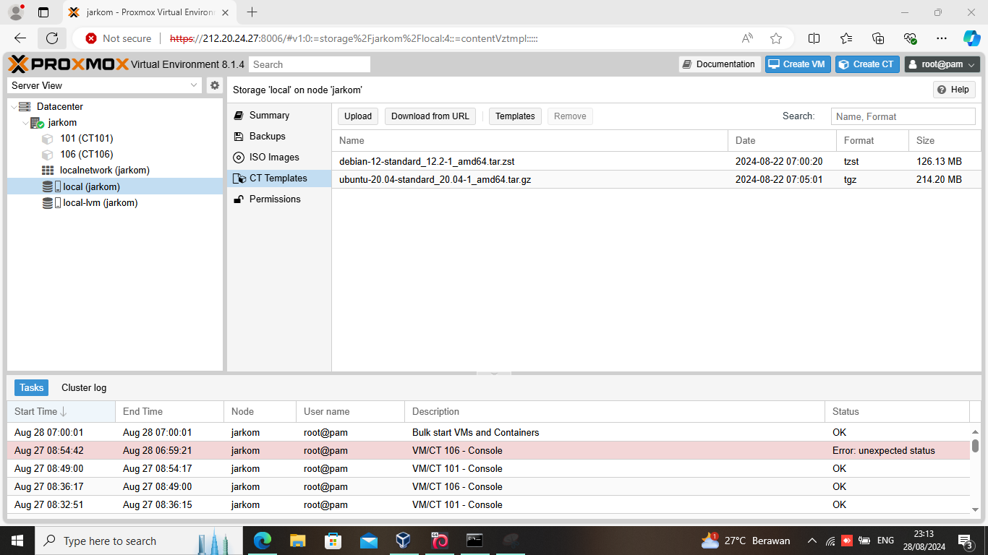Switch to the Cluster log tab
This screenshot has height=555, width=988.
tap(84, 388)
